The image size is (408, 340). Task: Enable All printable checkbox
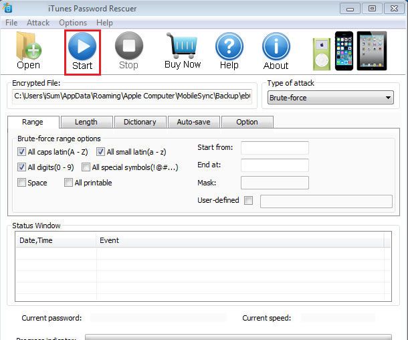[68, 182]
